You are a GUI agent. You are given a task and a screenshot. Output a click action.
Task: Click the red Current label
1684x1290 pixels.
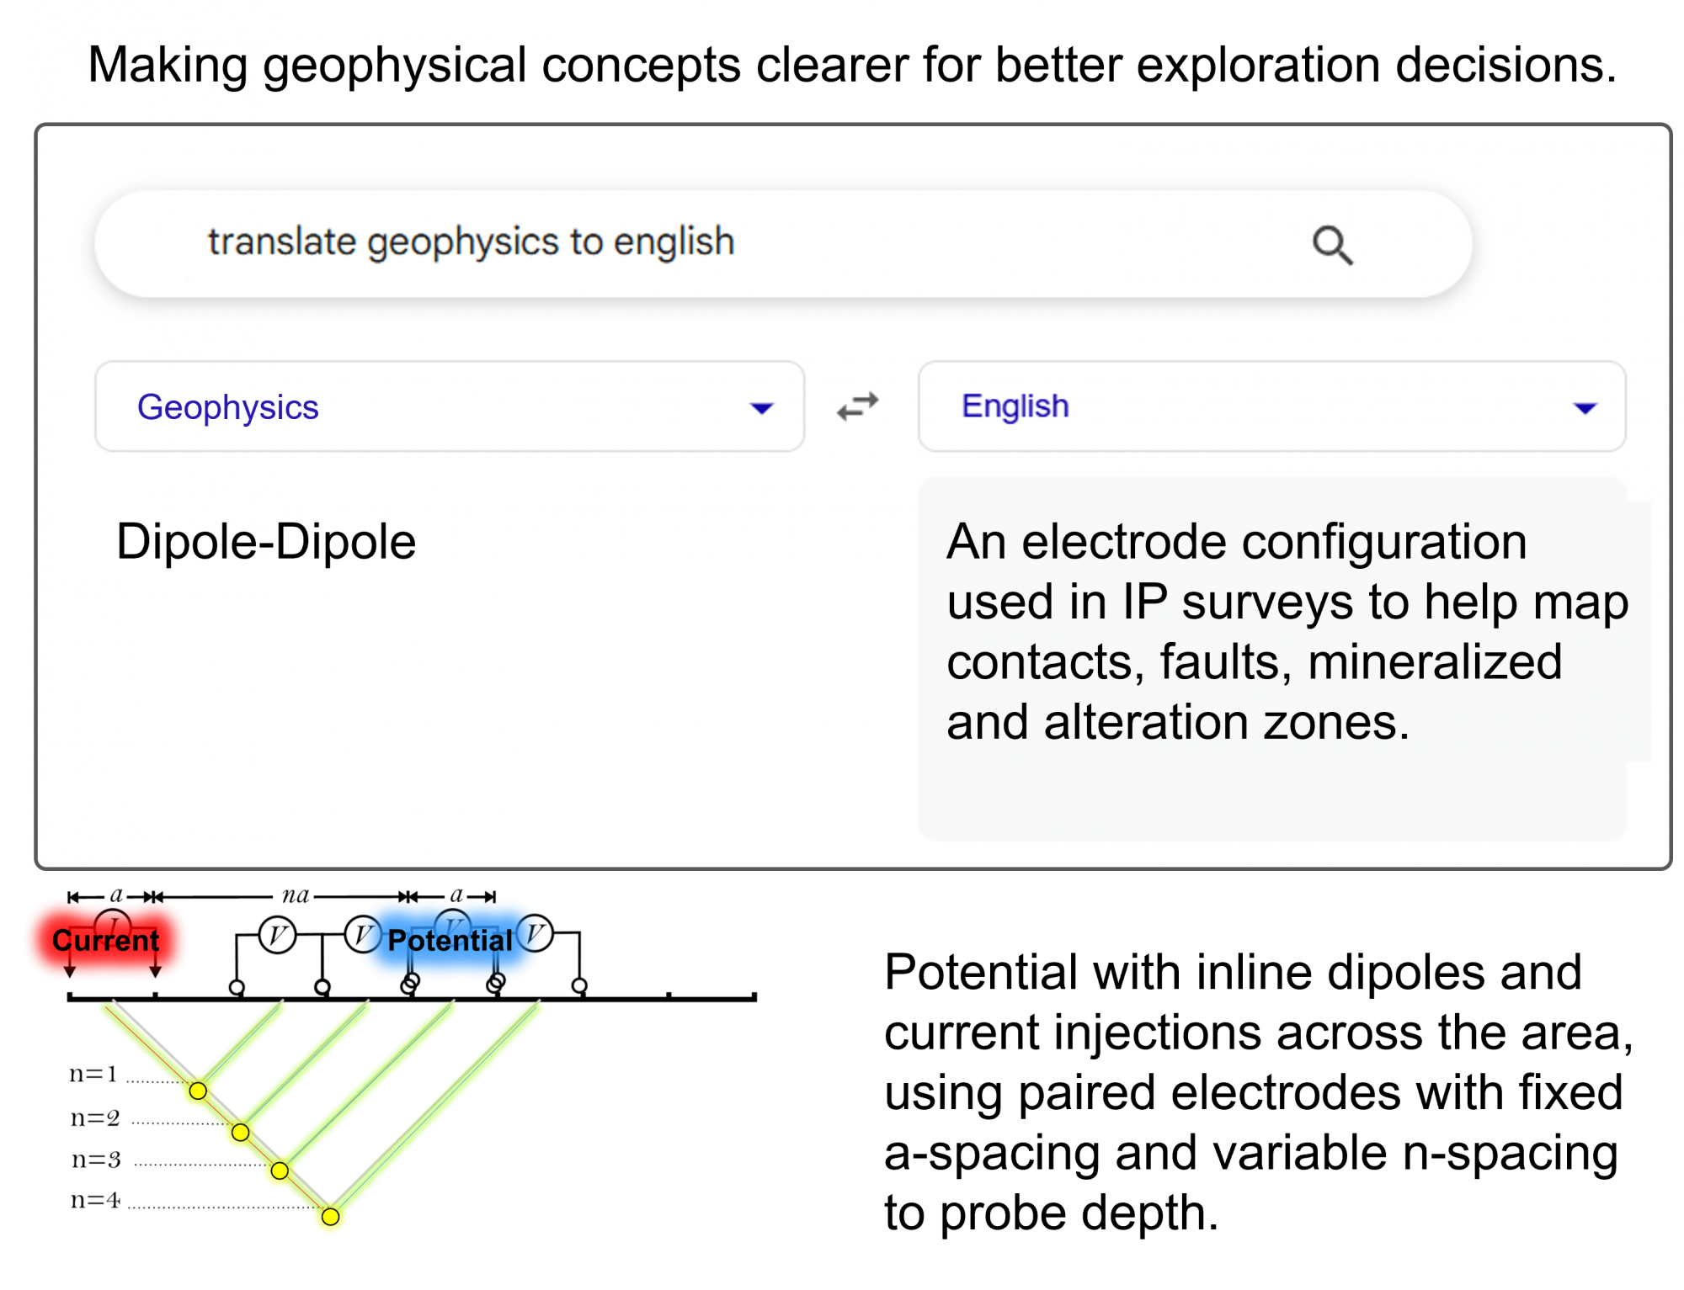click(105, 940)
